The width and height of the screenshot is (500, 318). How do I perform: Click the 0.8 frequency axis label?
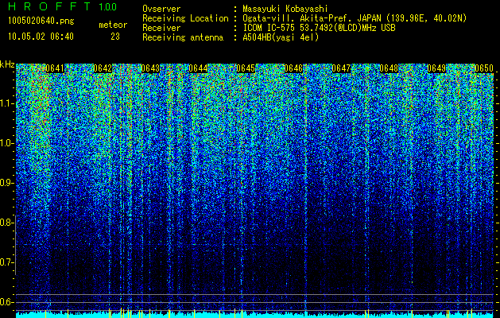(x=6, y=223)
